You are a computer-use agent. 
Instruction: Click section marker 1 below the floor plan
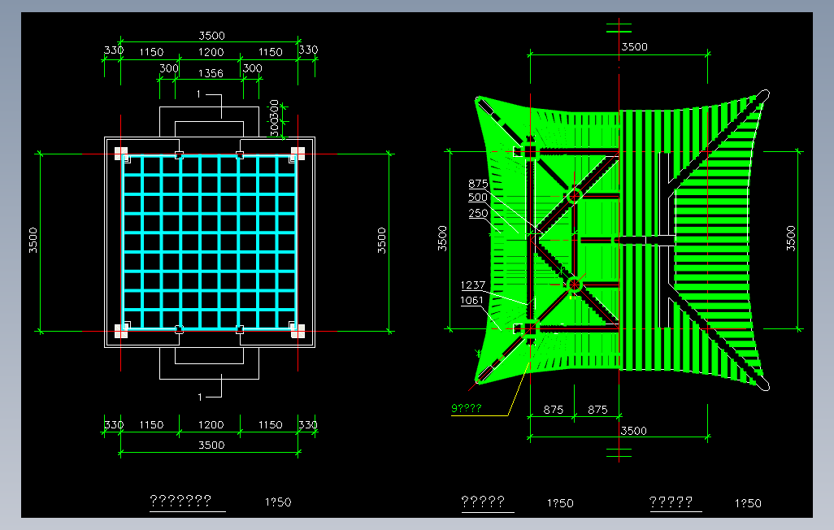pyautogui.click(x=200, y=397)
